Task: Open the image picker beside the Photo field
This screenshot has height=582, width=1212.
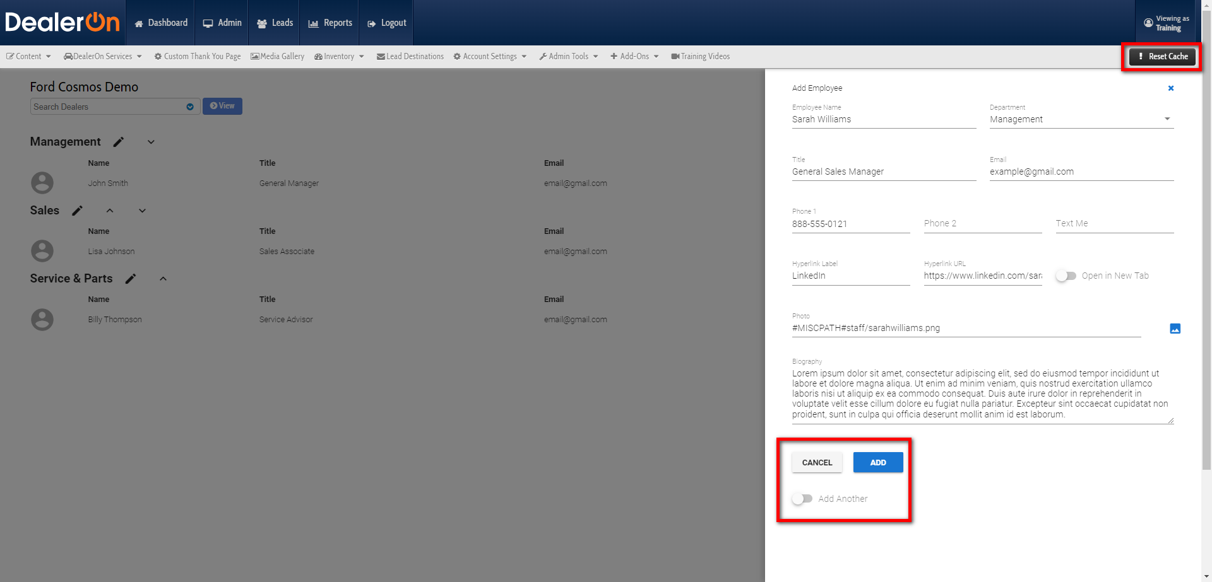Action: (x=1175, y=328)
